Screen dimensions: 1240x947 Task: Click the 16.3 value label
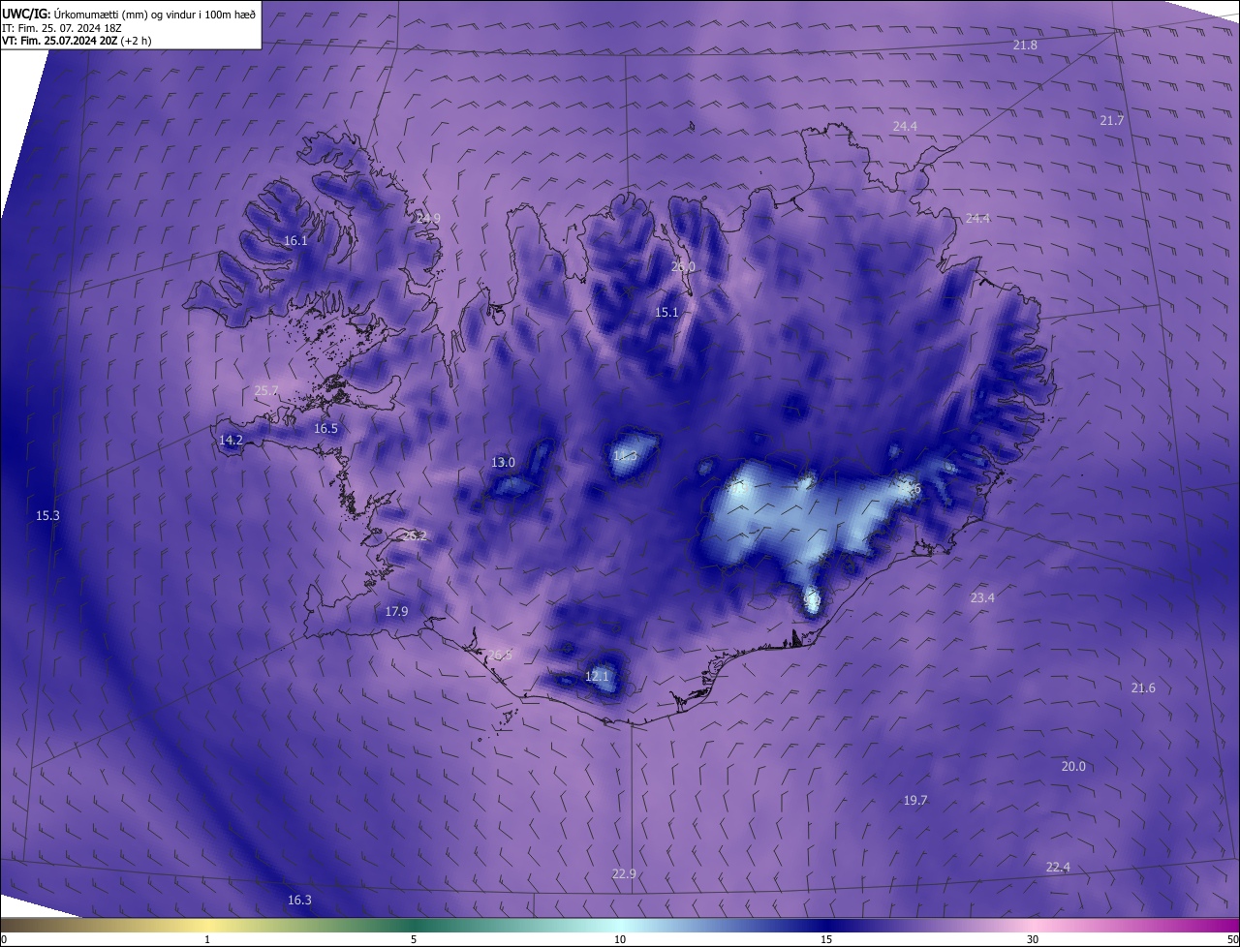pos(299,900)
